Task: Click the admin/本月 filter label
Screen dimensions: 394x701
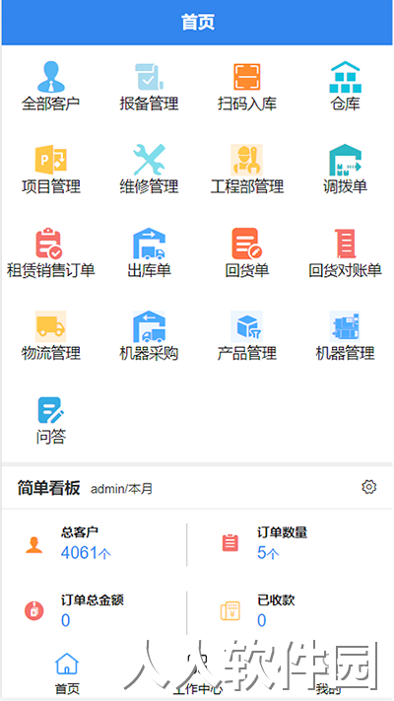Action: click(121, 489)
